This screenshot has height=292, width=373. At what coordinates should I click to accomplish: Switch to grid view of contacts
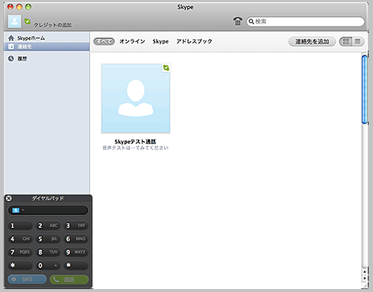[x=346, y=42]
